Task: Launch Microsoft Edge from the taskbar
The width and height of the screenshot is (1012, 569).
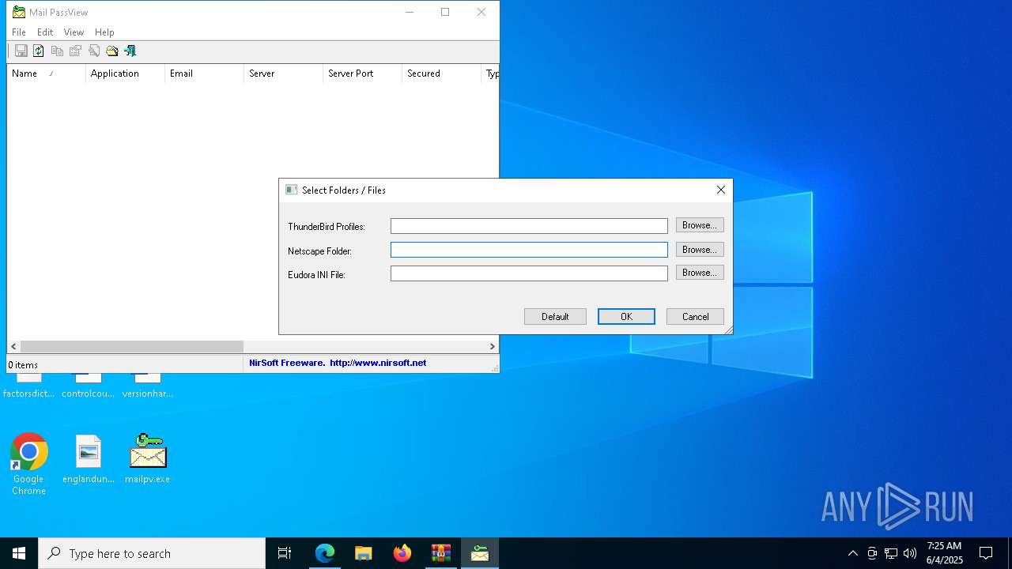Action: 325,553
